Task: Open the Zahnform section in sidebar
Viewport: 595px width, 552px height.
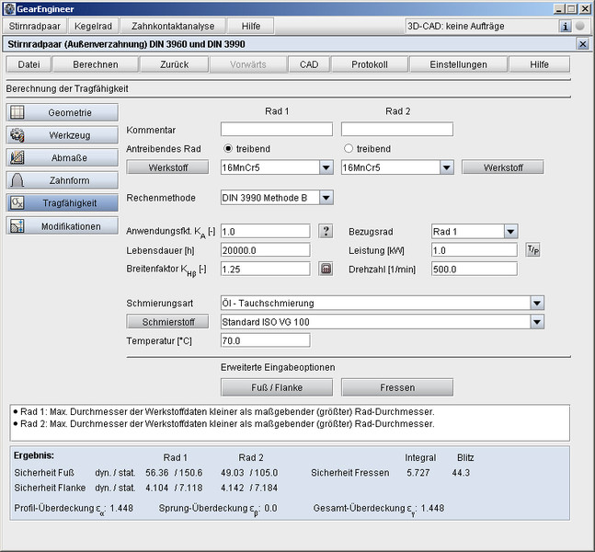Action: coord(63,180)
